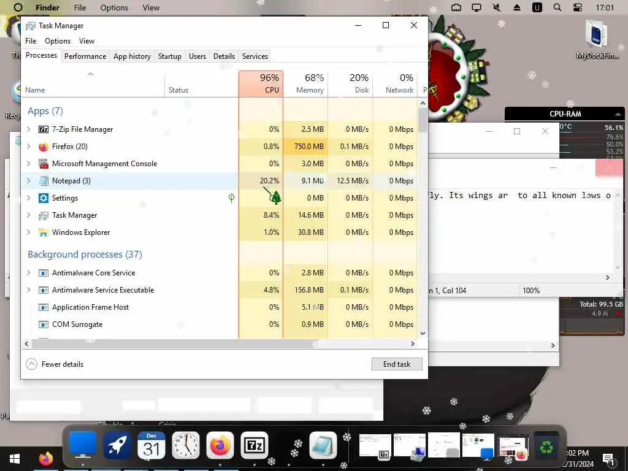
Task: Sort by Name column header
Action: (x=93, y=83)
